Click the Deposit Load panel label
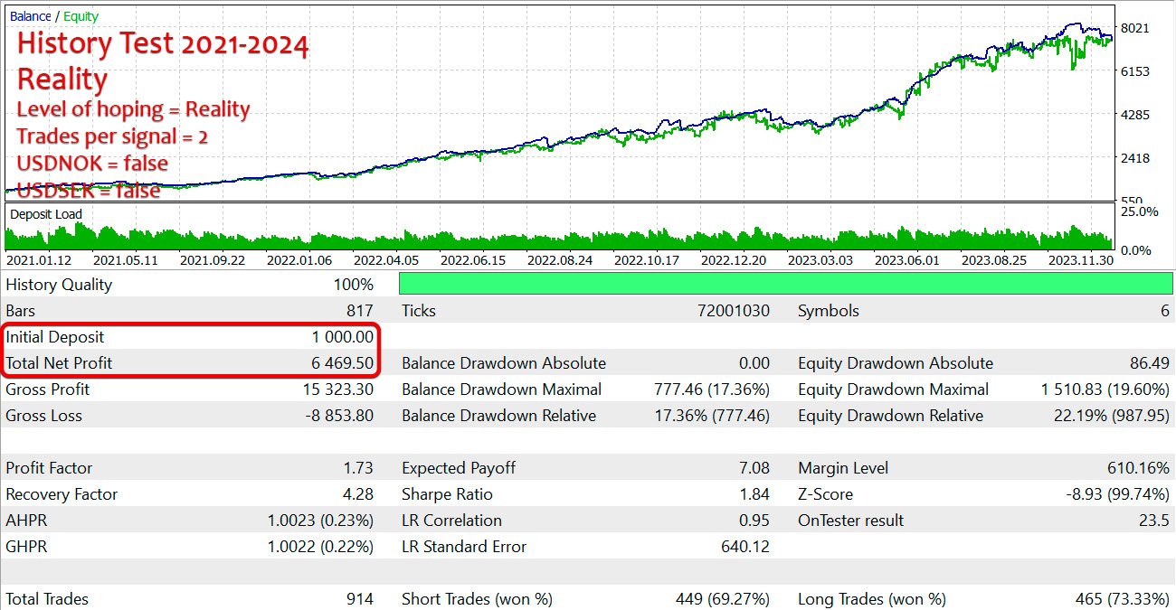This screenshot has width=1176, height=610. (x=45, y=214)
